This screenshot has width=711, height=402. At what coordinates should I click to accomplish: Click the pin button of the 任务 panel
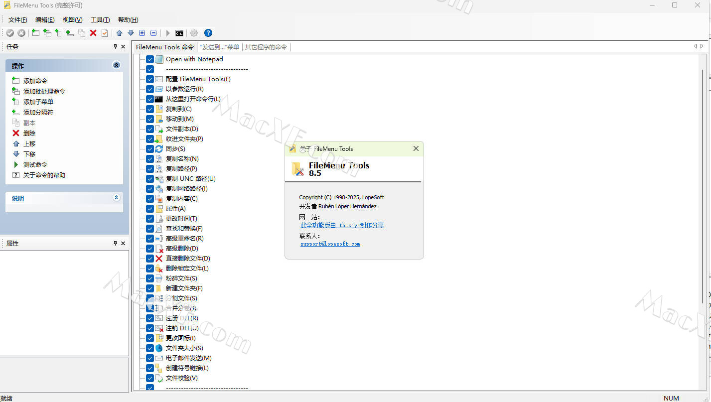tap(115, 46)
